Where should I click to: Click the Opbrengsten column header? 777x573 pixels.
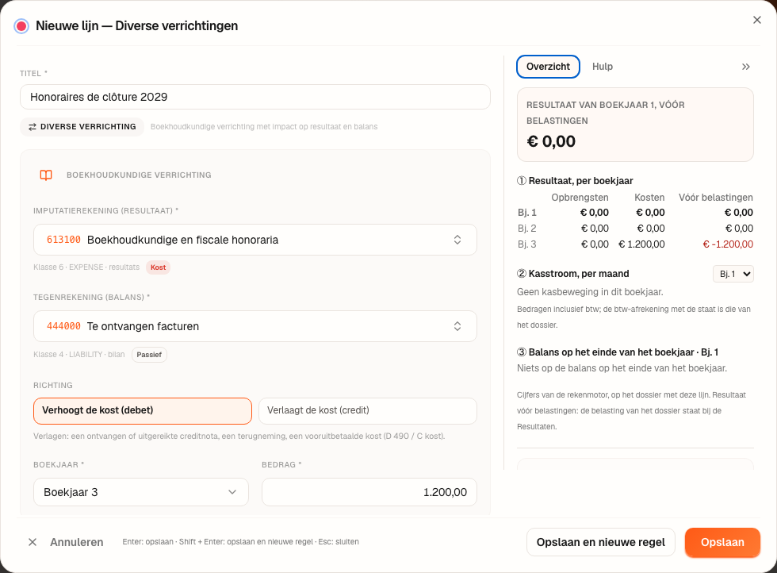coord(580,198)
